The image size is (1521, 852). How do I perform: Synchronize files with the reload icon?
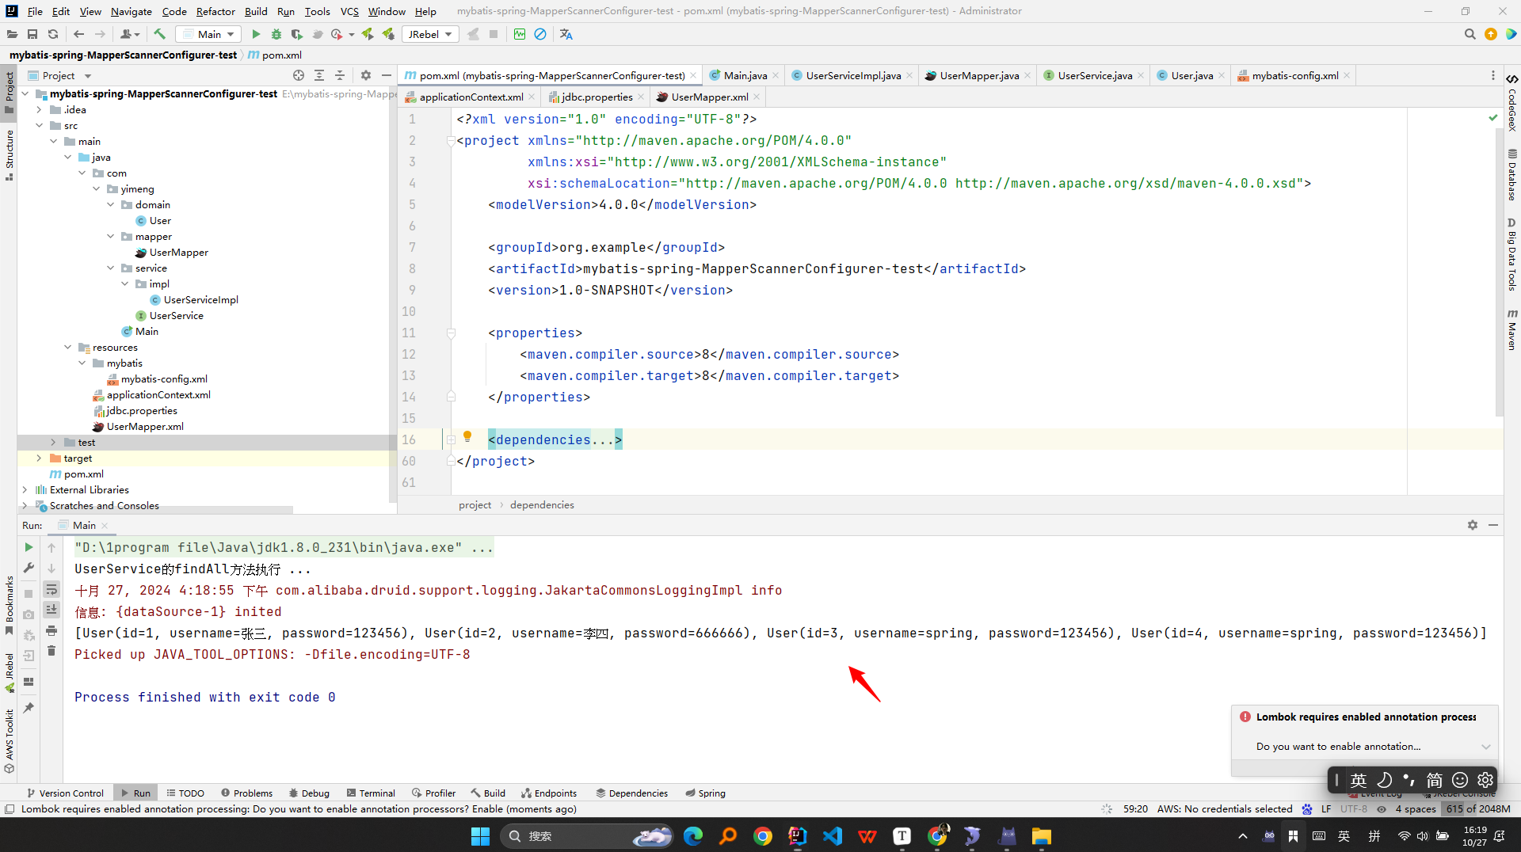point(53,34)
